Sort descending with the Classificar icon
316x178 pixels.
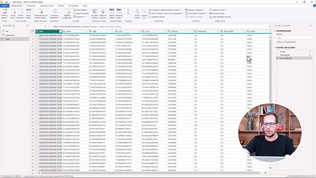[128, 13]
